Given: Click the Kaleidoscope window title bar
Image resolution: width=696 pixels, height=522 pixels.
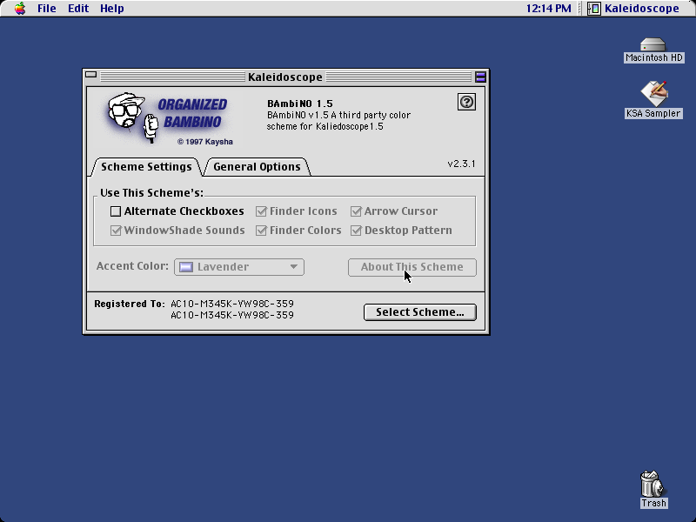Looking at the screenshot, I should (285, 77).
